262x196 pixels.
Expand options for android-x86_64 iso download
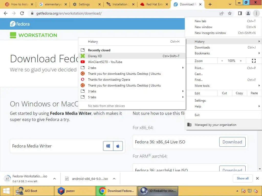(114, 179)
